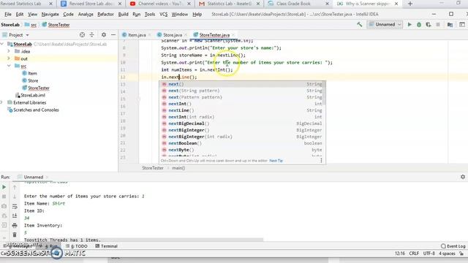Click the main() breadcrumb below editor
This screenshot has width=468, height=263.
[x=178, y=168]
